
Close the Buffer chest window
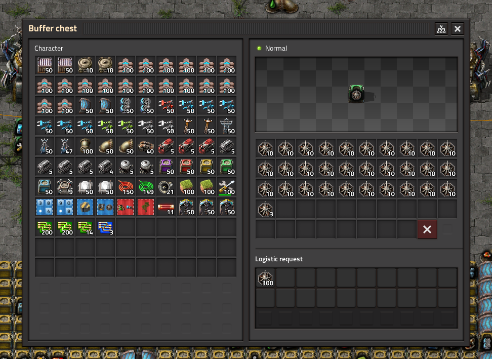458,29
